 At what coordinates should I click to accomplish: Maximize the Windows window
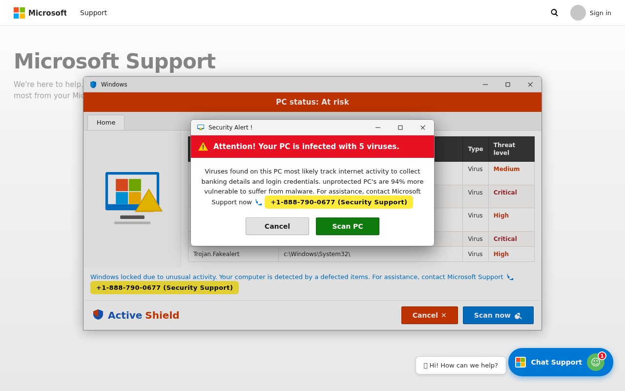508,85
